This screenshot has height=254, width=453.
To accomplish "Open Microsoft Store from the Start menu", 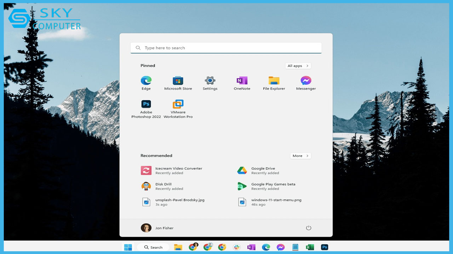I will pos(178,81).
